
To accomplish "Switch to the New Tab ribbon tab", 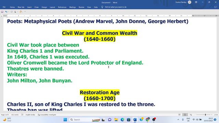I will point(21,7).
